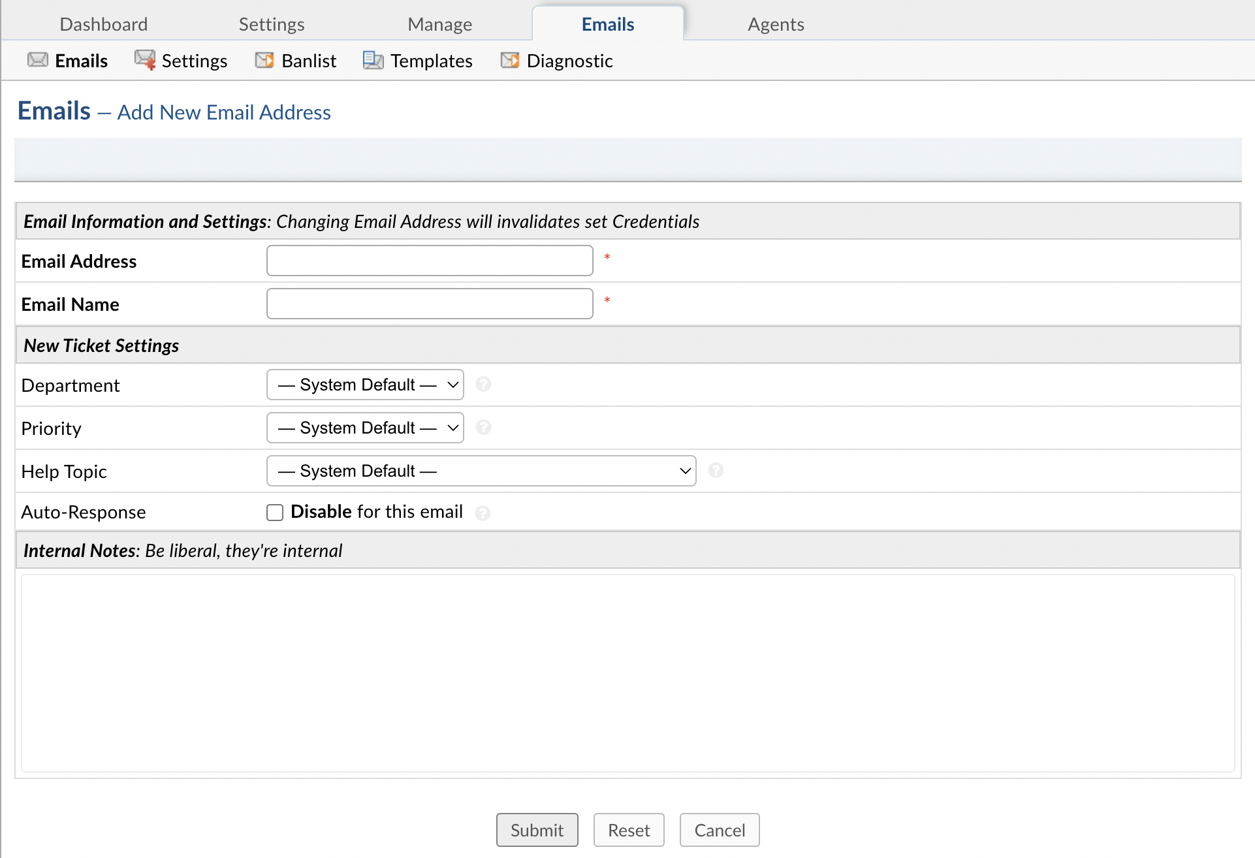Viewport: 1255px width, 858px height.
Task: Switch to the Emails main tab
Action: [609, 23]
